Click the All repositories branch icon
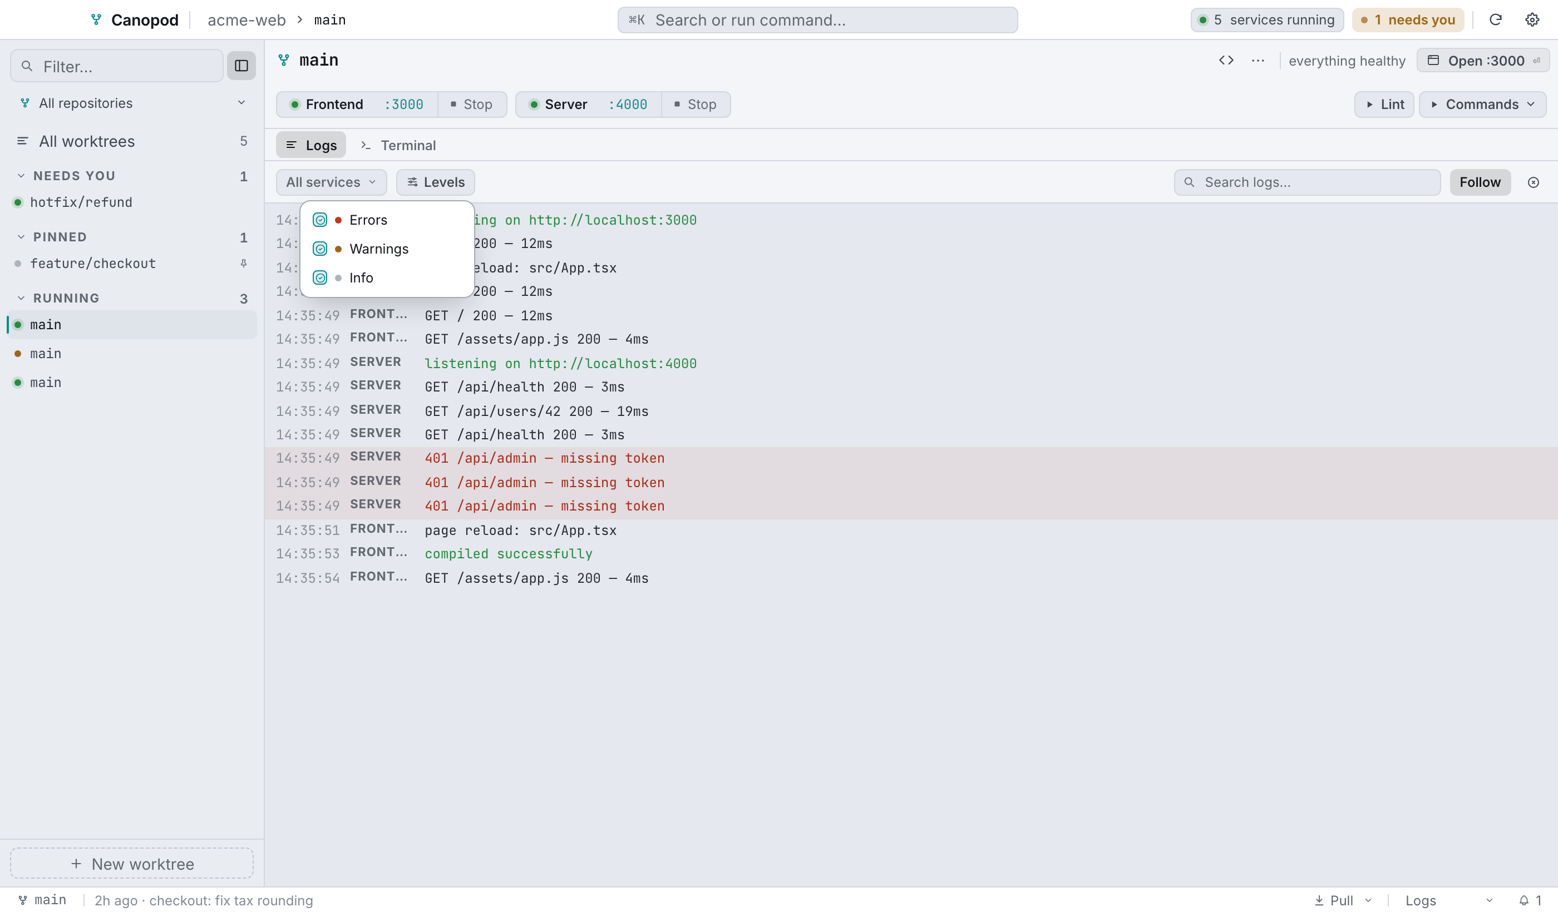 coord(24,102)
